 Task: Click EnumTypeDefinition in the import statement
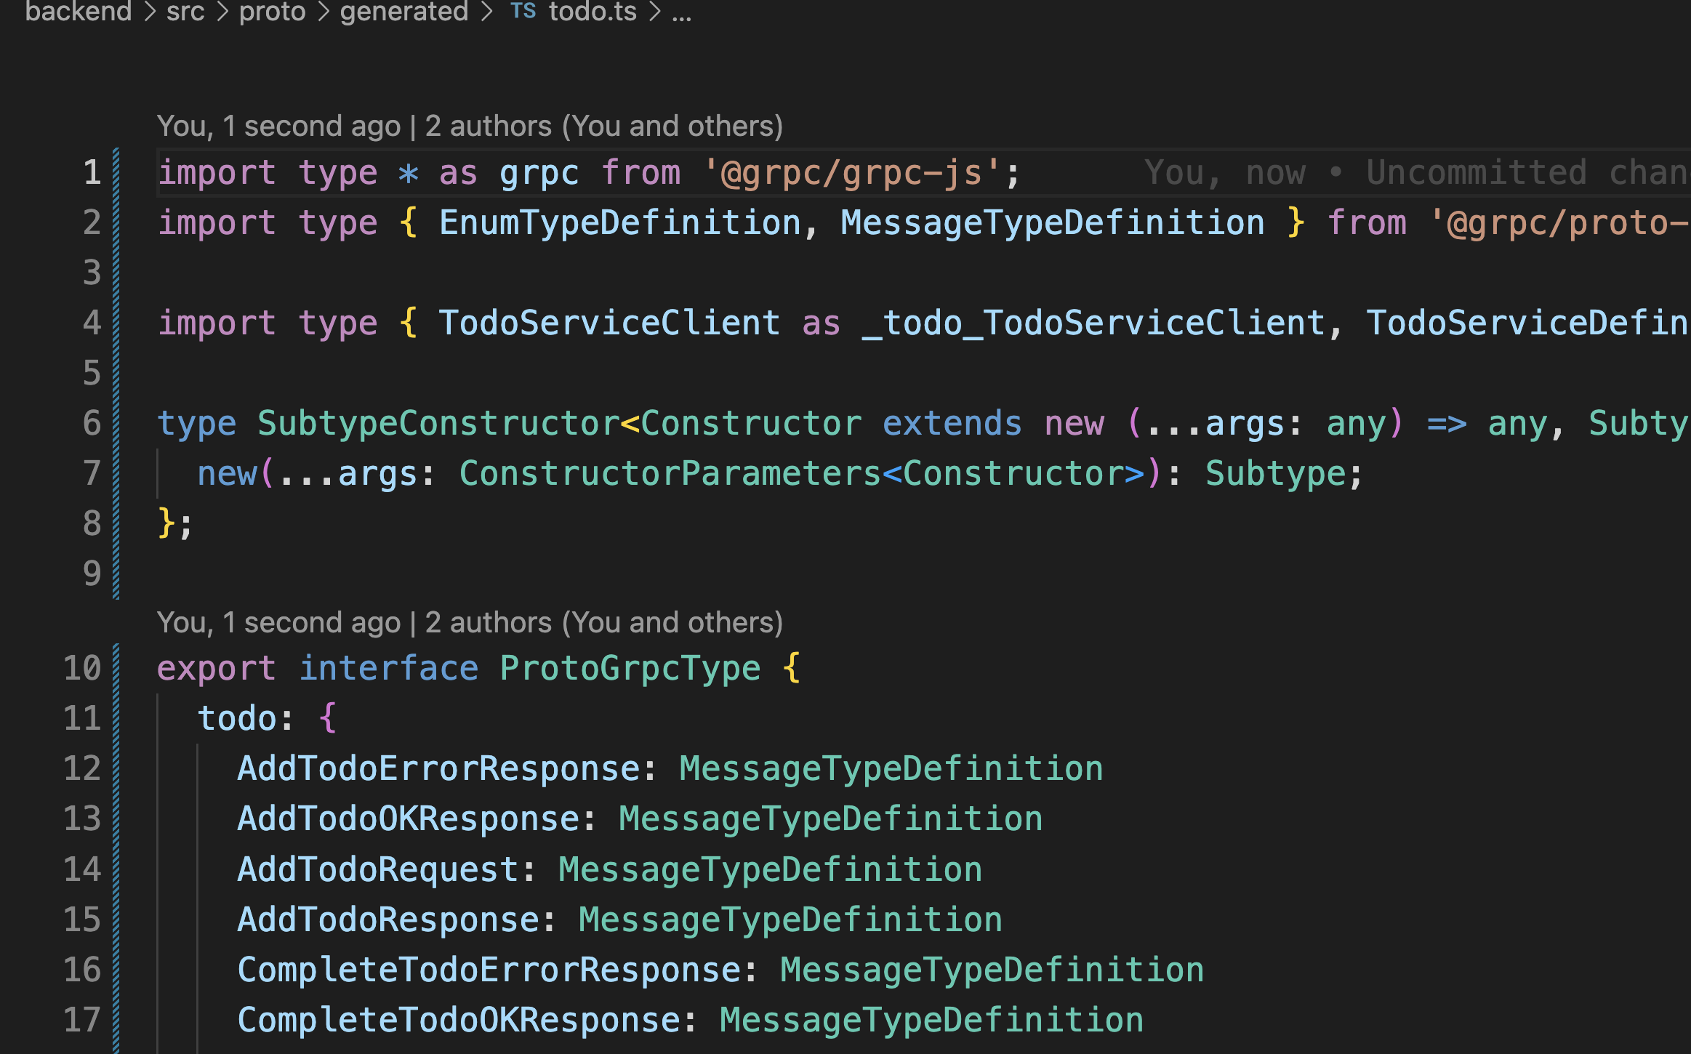pos(619,222)
